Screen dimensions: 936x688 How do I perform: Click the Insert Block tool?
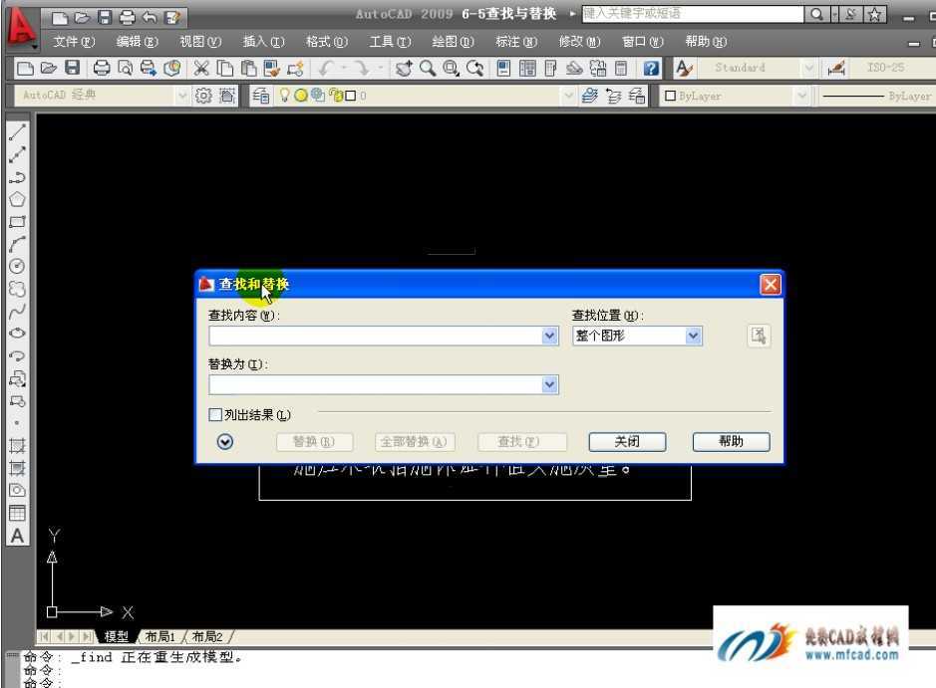point(17,378)
